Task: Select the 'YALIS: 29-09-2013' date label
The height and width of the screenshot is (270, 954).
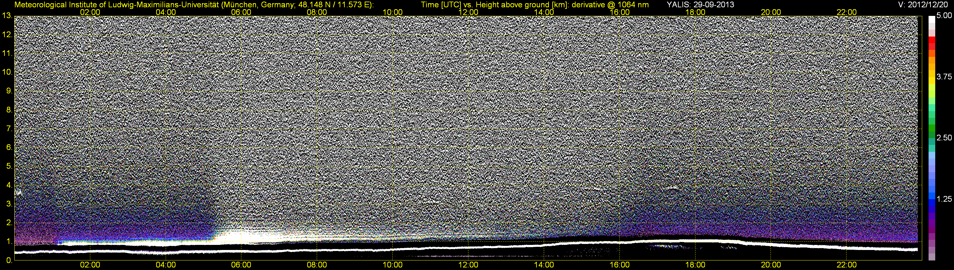Action: pos(700,5)
